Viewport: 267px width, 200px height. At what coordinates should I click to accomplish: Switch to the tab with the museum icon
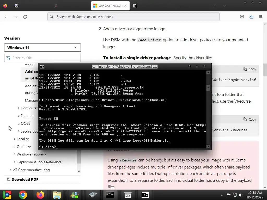click(135, 6)
